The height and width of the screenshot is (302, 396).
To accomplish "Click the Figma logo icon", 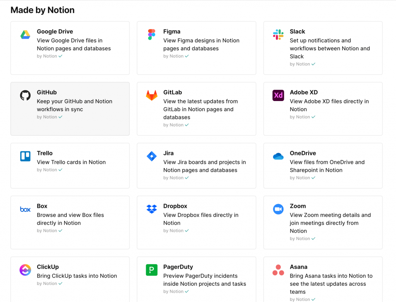I will pyautogui.click(x=151, y=35).
